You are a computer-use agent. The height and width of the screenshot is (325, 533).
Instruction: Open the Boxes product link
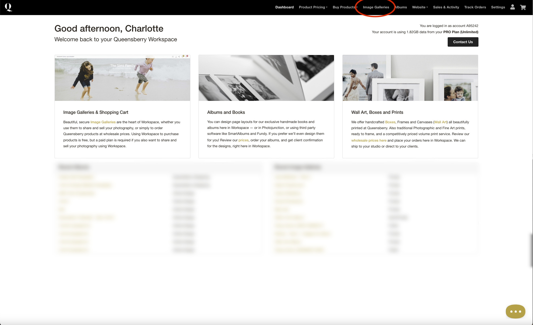[x=390, y=122]
